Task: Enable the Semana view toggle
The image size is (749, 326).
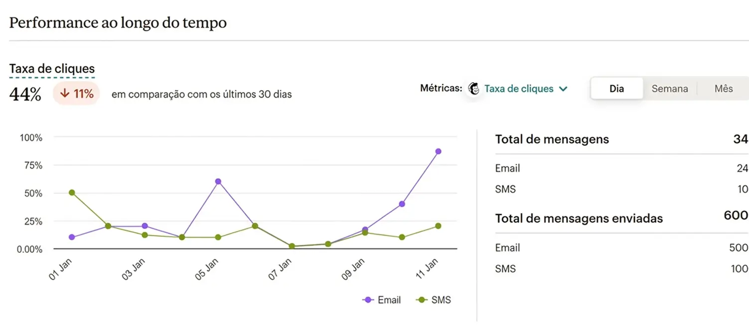Action: pos(670,88)
